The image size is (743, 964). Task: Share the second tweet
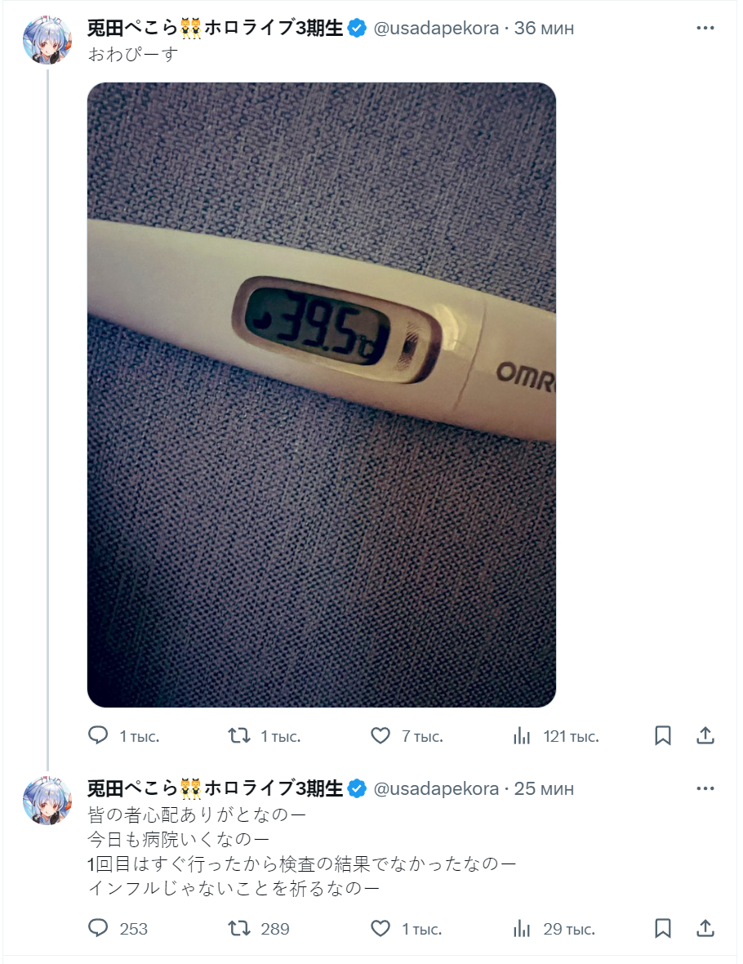pos(705,929)
